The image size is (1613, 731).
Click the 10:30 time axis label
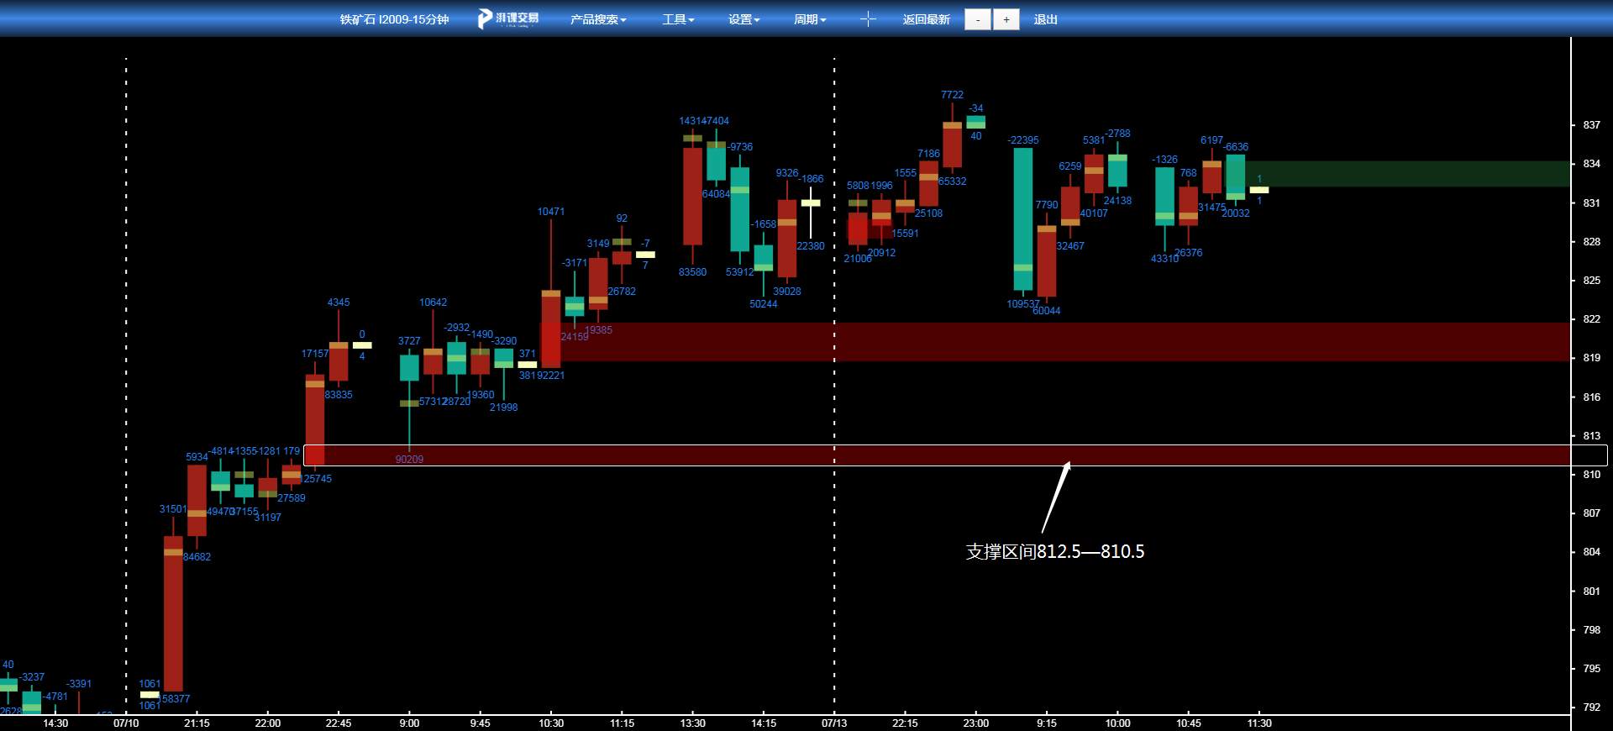[x=551, y=723]
